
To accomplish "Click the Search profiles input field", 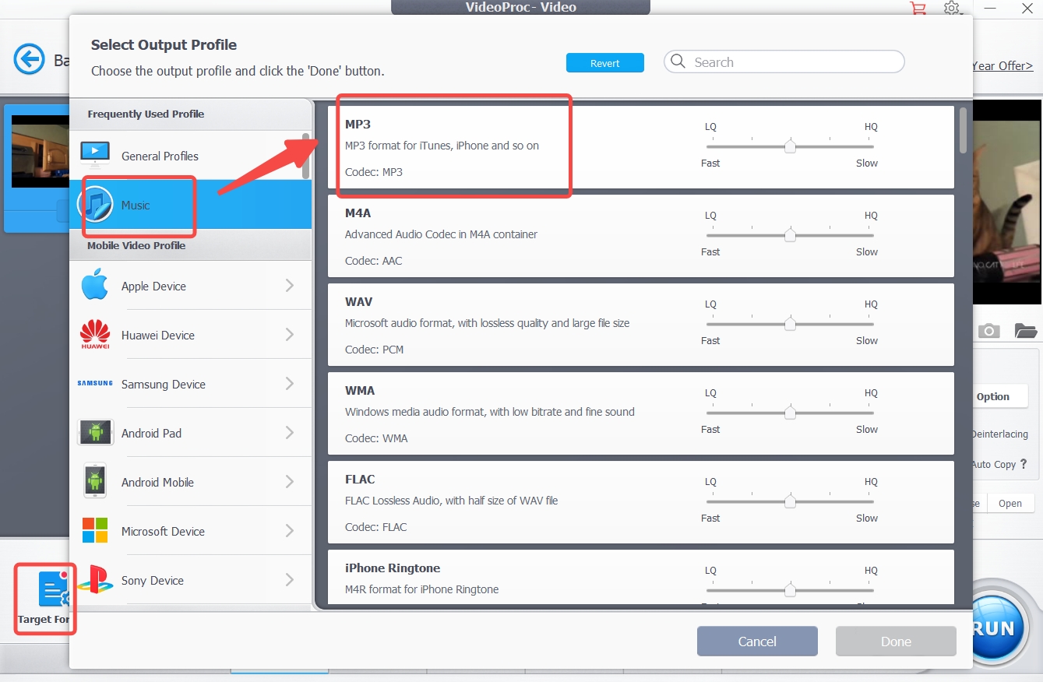I will point(783,62).
